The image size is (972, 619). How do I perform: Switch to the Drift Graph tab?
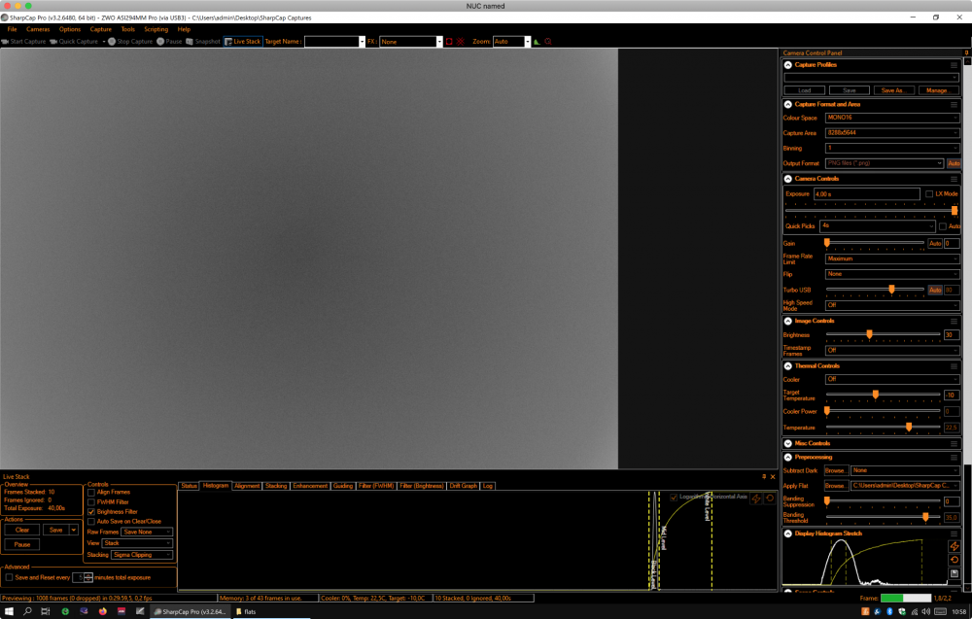(x=463, y=486)
